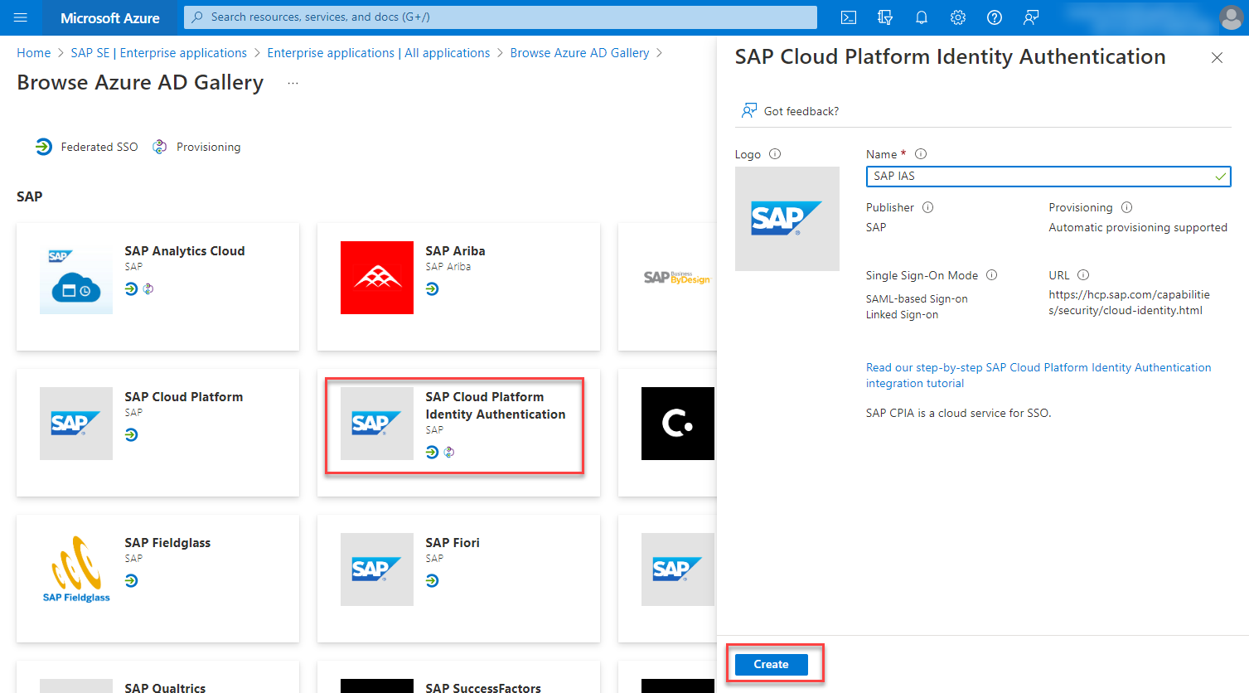1249x693 pixels.
Task: Click the Microsoft Azure brand title
Action: coord(110,17)
